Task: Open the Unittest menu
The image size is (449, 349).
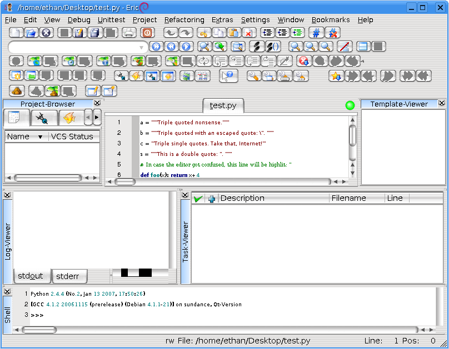Action: pyautogui.click(x=111, y=20)
